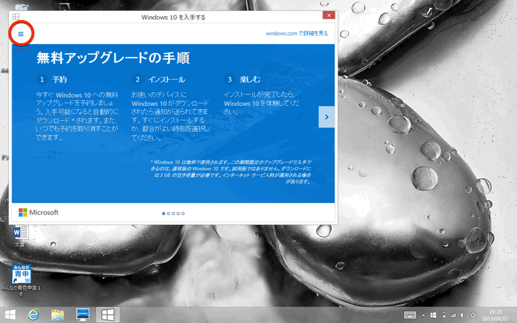The width and height of the screenshot is (517, 323).
Task: Click the Microsoft logo in dialog footer
Action: [39, 213]
